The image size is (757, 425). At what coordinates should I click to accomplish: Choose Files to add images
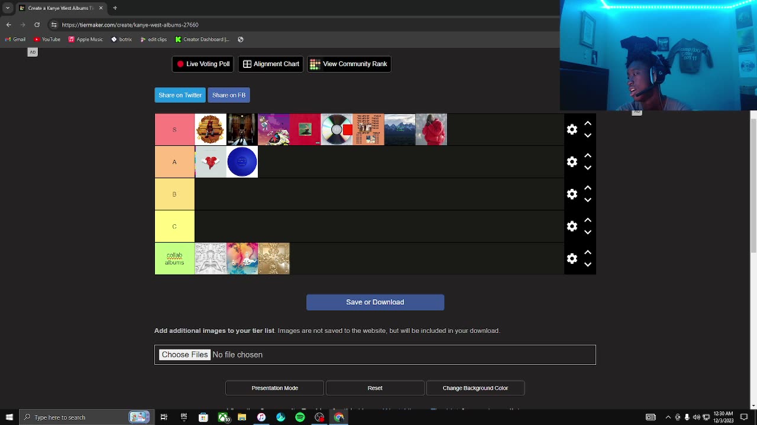(x=185, y=355)
